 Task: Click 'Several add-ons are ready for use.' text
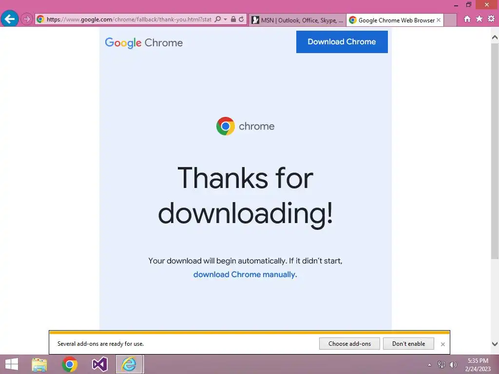click(100, 344)
